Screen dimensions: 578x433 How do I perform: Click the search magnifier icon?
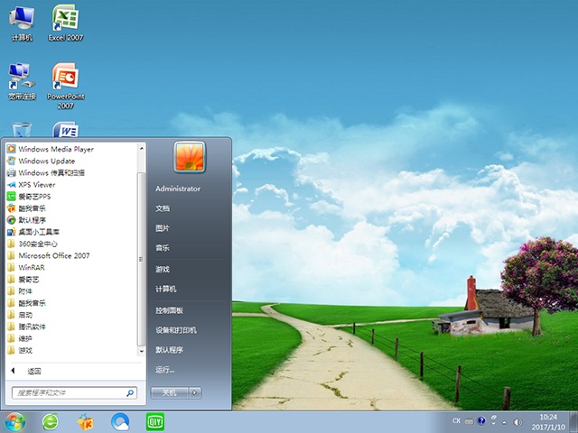pyautogui.click(x=130, y=393)
